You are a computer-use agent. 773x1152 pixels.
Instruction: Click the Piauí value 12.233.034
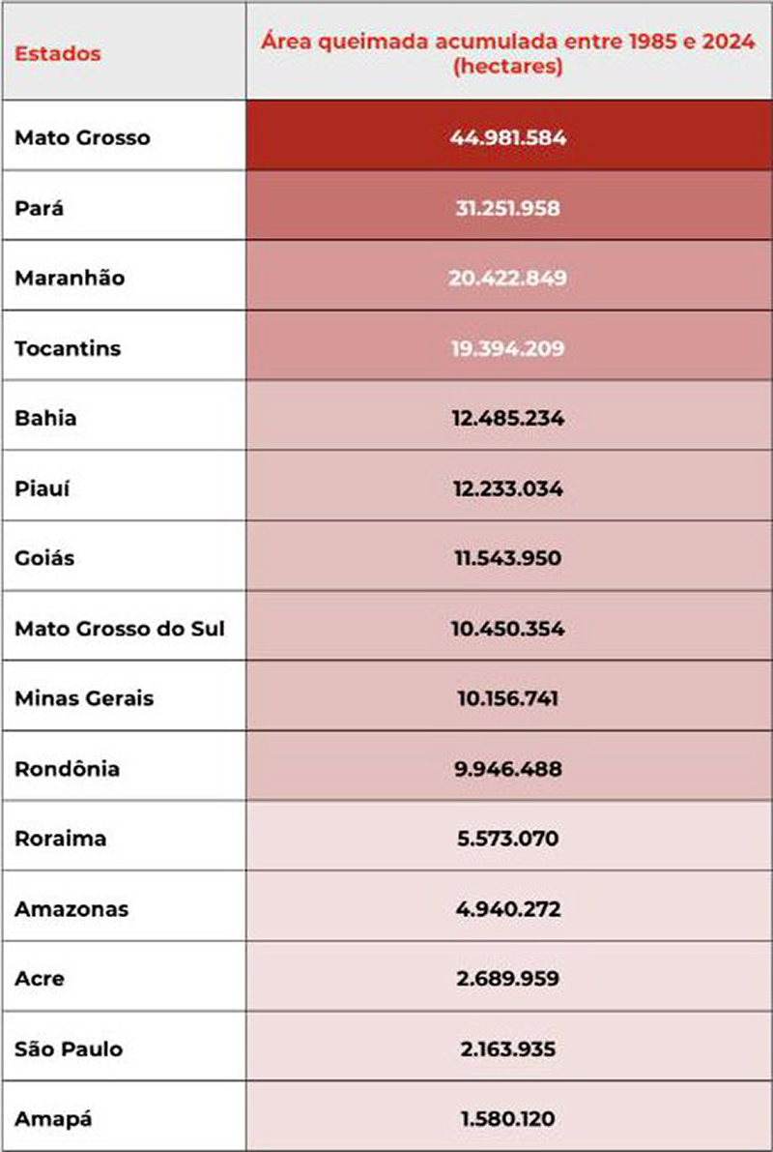pos(507,488)
